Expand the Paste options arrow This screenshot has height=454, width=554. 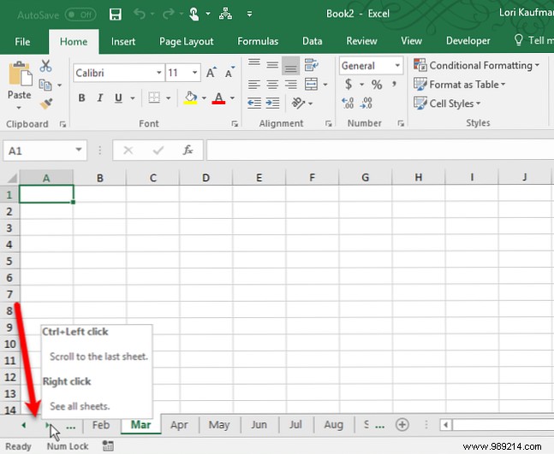pos(19,108)
